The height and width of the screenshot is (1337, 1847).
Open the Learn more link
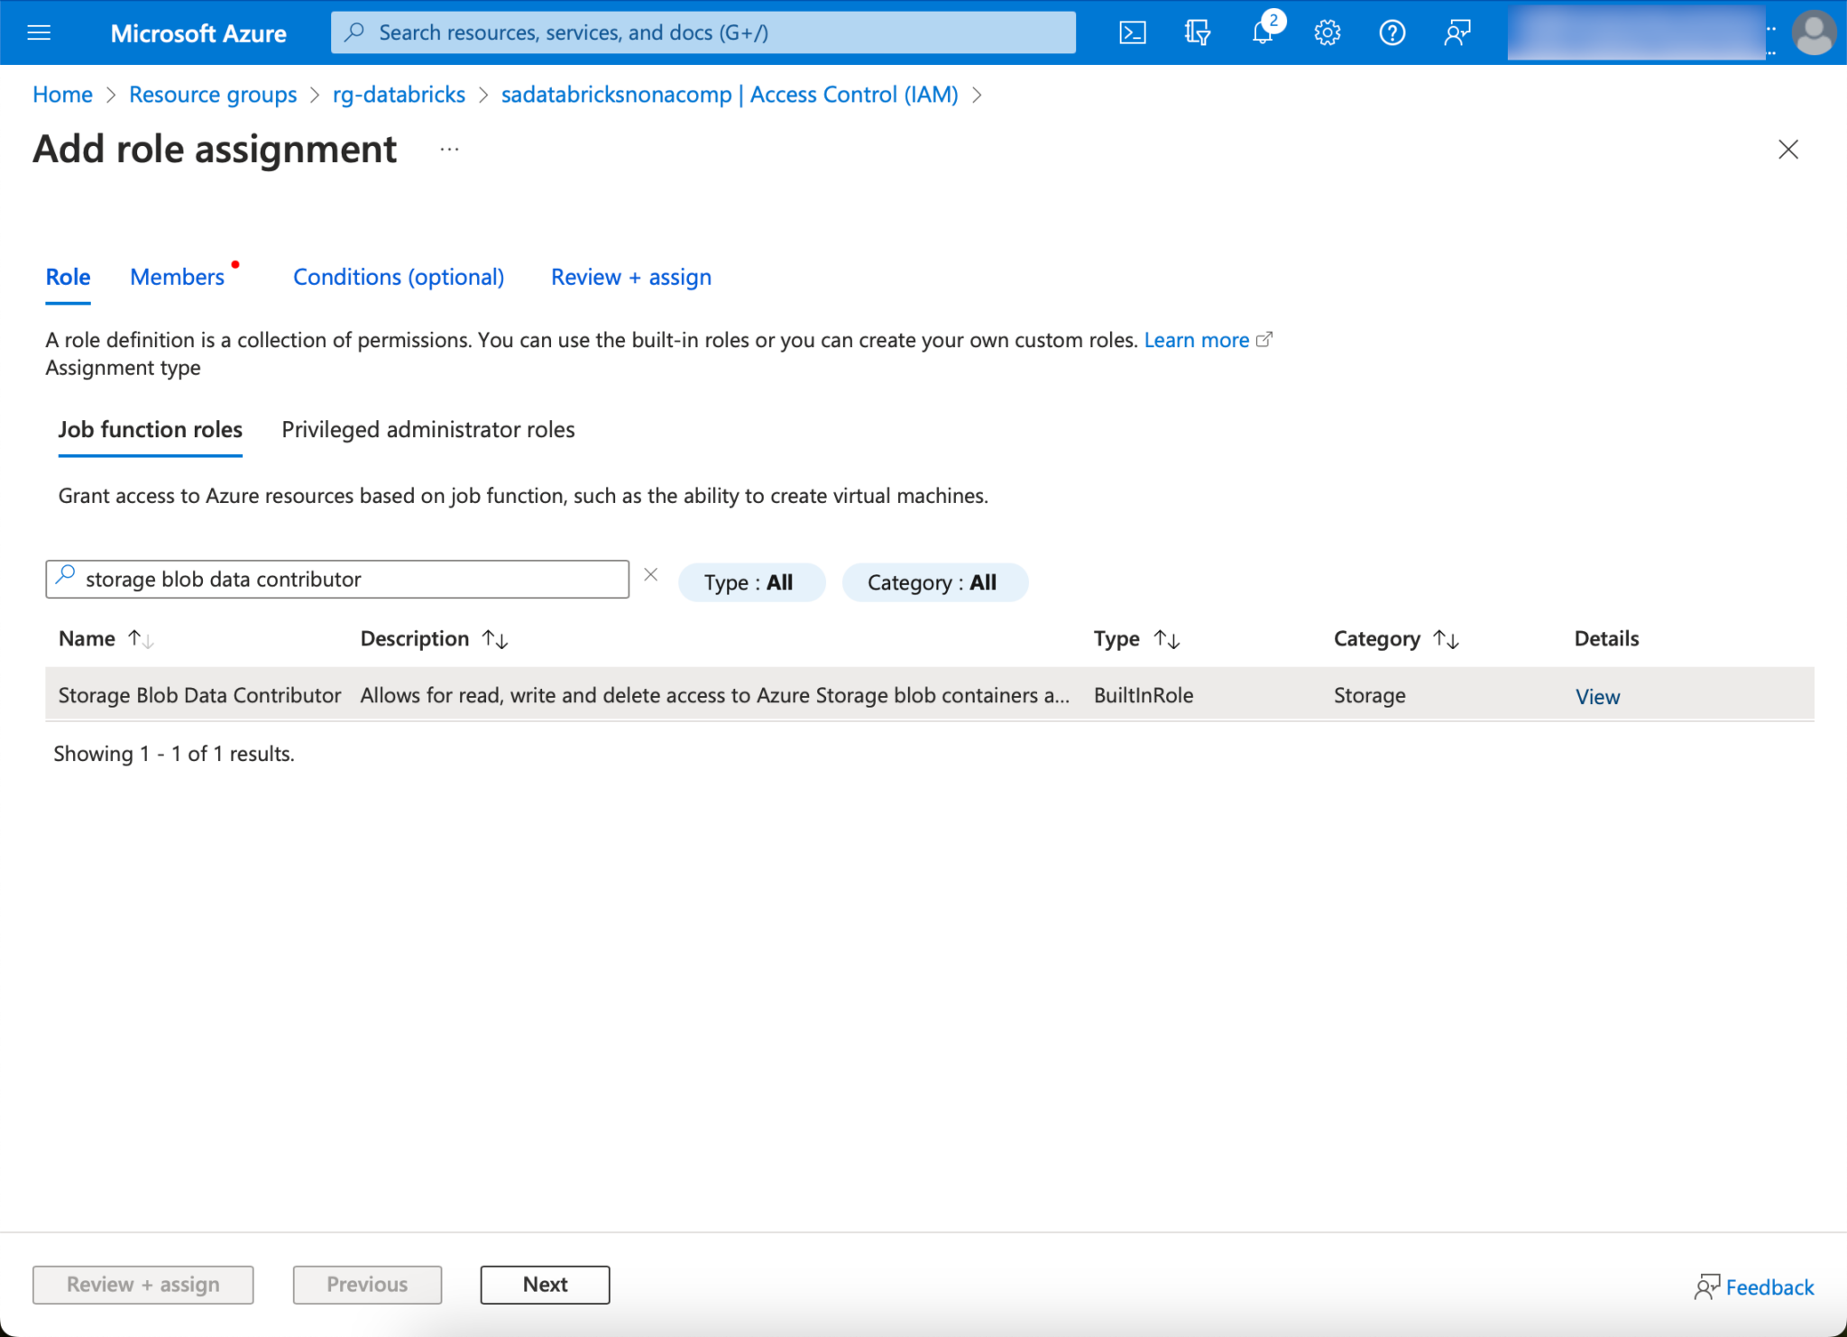click(1196, 340)
